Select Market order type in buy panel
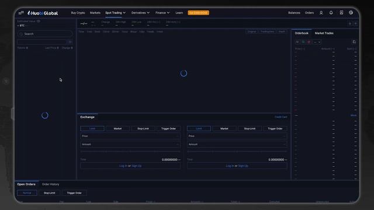 (117, 128)
